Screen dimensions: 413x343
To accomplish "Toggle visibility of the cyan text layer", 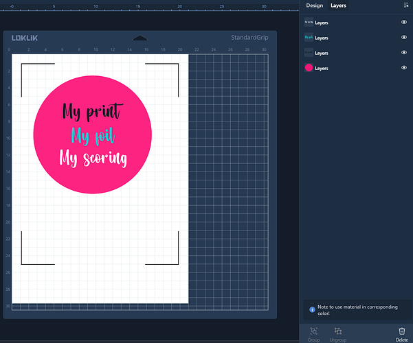I will pyautogui.click(x=403, y=38).
